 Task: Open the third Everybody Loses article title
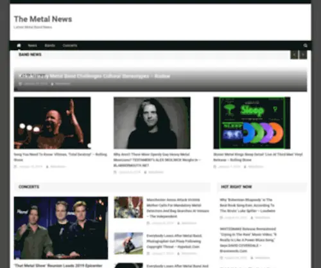(x=177, y=266)
